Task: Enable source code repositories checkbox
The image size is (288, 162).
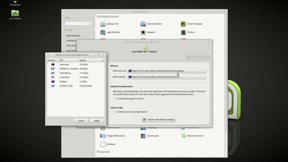Action: click(x=115, y=112)
